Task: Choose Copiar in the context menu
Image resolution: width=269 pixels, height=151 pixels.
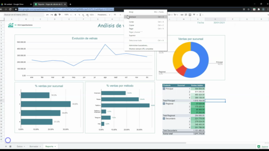Action: [x=145, y=25]
